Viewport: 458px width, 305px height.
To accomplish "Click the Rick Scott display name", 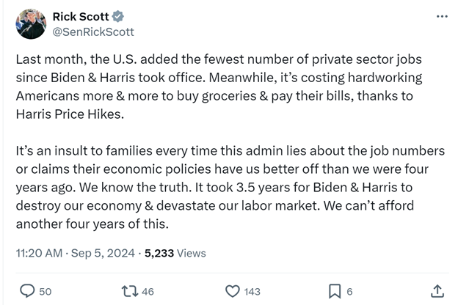I will 81,17.
